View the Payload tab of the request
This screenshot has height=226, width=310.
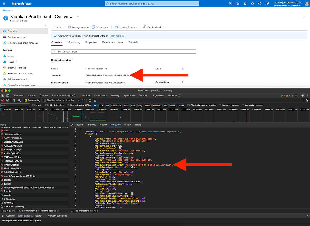(x=92, y=125)
